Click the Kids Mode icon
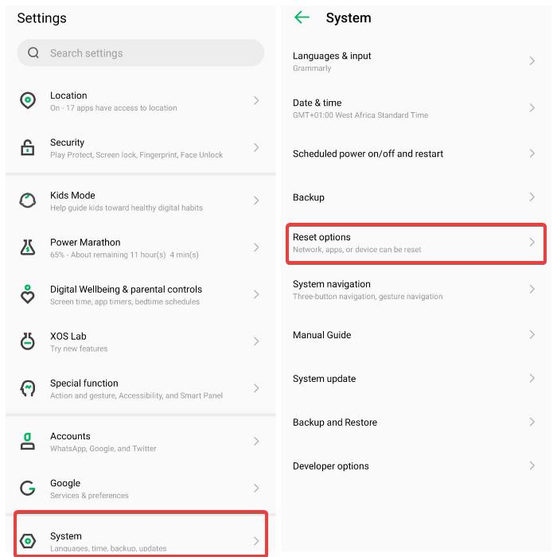Viewport: 557px width, 557px height. [28, 201]
